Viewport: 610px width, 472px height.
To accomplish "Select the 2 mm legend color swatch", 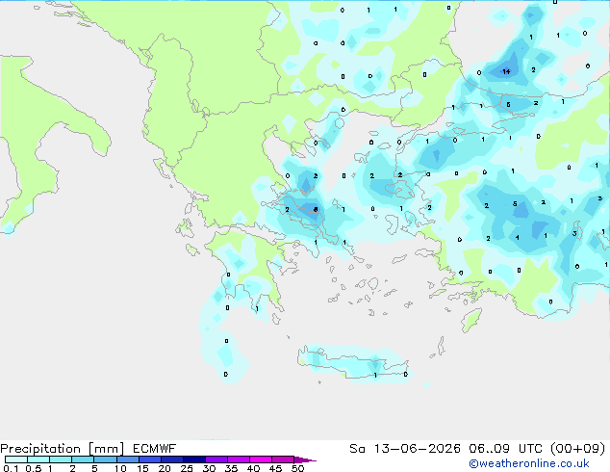I will pyautogui.click(x=83, y=459).
